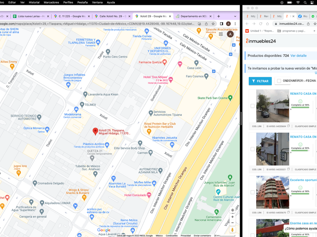Click the map zoom in plus button
317x237 pixels.
(232, 217)
